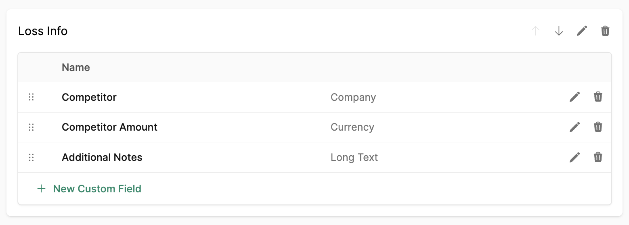Edit the Loss Info section pencil icon

click(582, 31)
